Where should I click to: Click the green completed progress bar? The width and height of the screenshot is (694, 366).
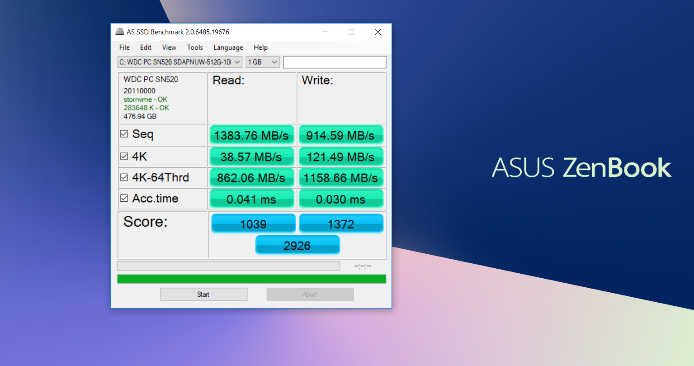[251, 279]
